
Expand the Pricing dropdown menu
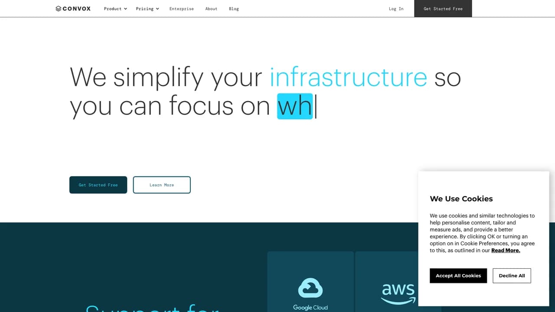(x=147, y=9)
